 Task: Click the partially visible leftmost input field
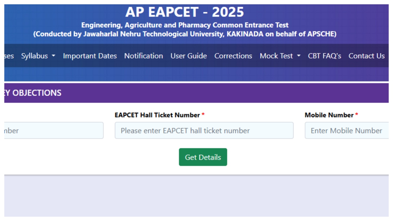click(54, 130)
